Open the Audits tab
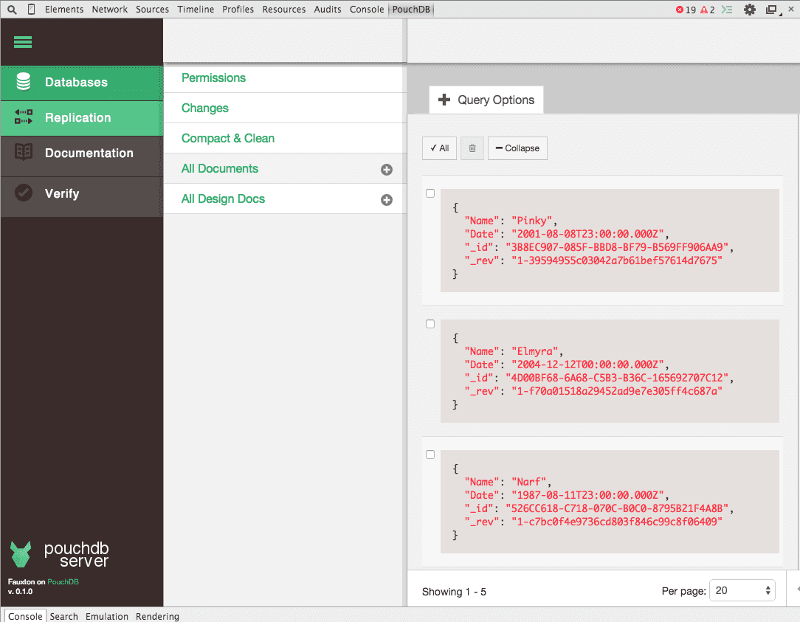This screenshot has width=800, height=622. point(328,9)
